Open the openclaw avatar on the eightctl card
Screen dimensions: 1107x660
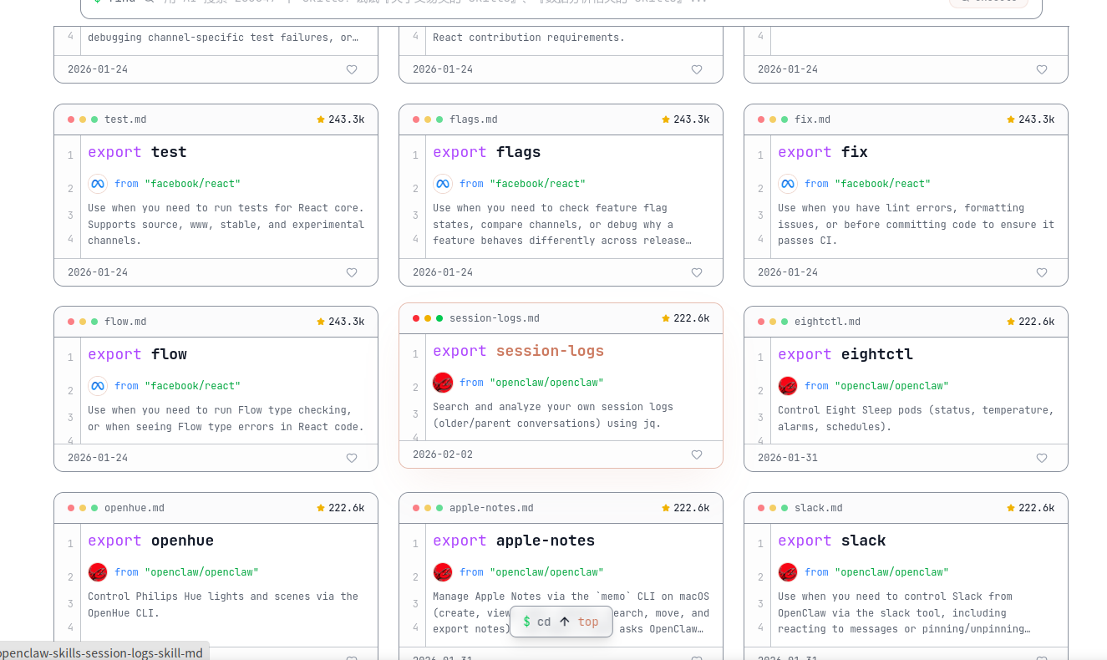click(x=788, y=386)
